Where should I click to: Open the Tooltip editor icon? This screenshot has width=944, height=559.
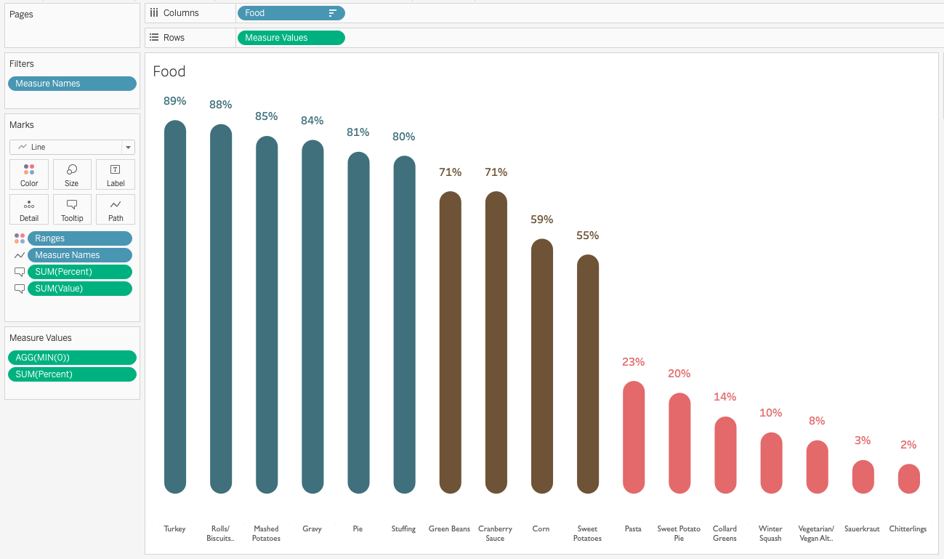tap(72, 209)
